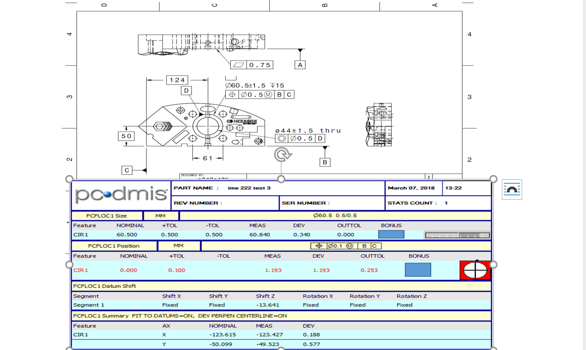
Task: Click the PC-DMIS logo in the report header
Action: tap(119, 195)
